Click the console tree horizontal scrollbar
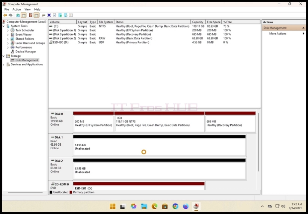 tap(25, 193)
